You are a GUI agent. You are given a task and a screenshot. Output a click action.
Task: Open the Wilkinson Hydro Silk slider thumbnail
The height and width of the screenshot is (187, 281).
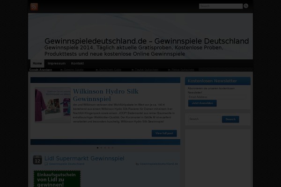point(52,105)
